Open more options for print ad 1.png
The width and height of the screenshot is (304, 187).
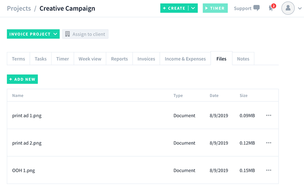point(268,116)
